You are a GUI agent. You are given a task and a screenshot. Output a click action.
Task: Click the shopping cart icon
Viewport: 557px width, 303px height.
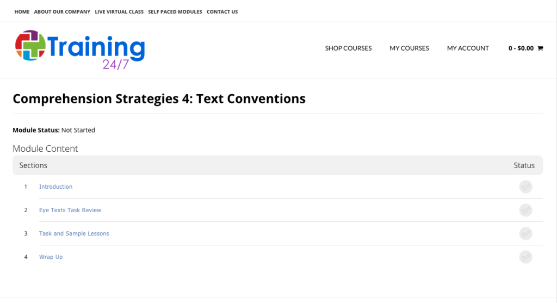tap(540, 48)
